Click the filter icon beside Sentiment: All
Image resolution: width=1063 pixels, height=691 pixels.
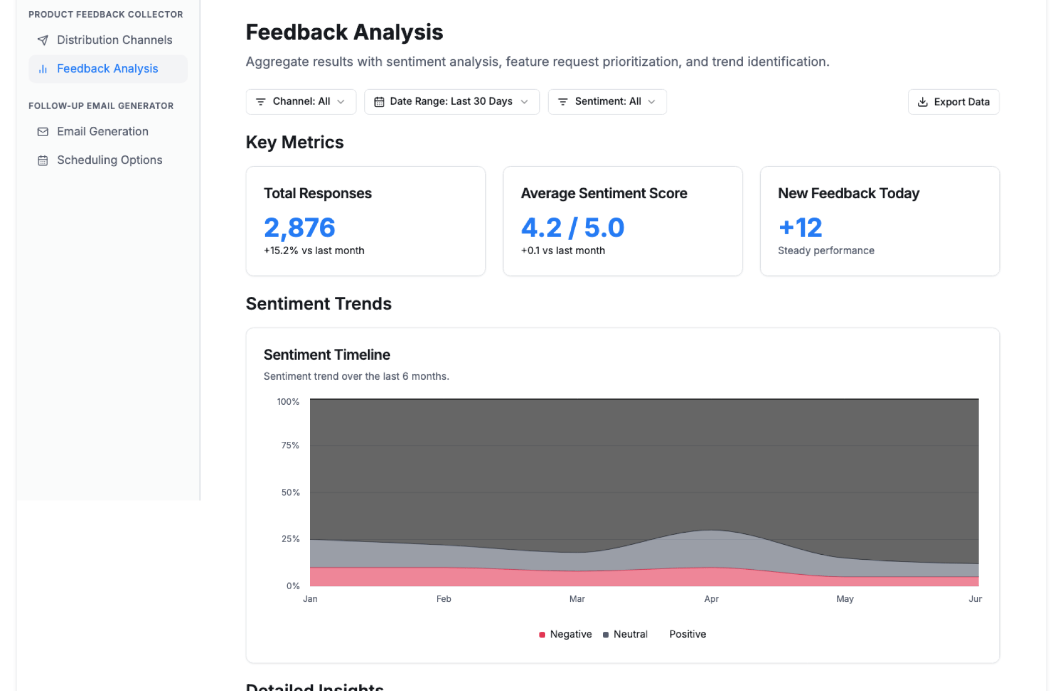click(x=563, y=102)
